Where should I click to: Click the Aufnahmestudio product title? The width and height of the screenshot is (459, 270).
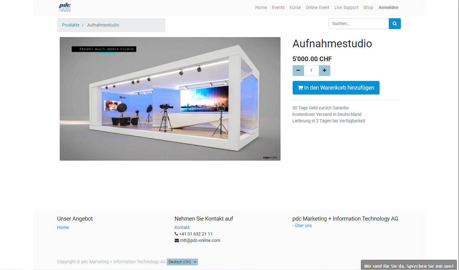[x=332, y=44]
